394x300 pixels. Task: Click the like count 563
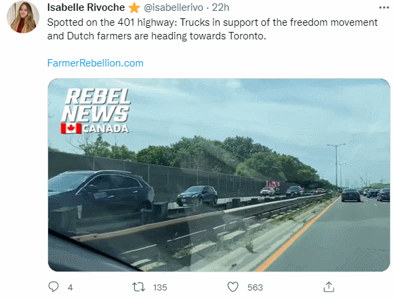pyautogui.click(x=255, y=287)
